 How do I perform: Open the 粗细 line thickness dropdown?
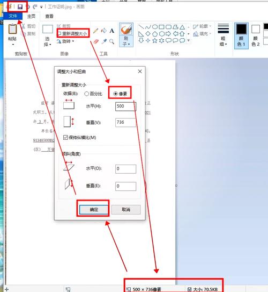[224, 35]
